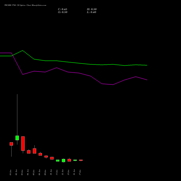Click the red candle for date 04
181x181 pixels.
(x=29, y=152)
